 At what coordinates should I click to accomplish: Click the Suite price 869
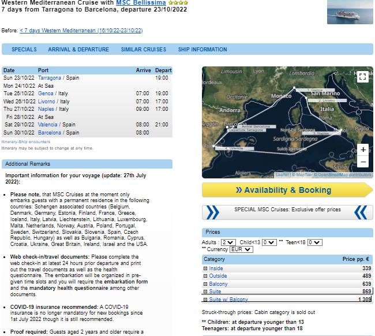366,292
